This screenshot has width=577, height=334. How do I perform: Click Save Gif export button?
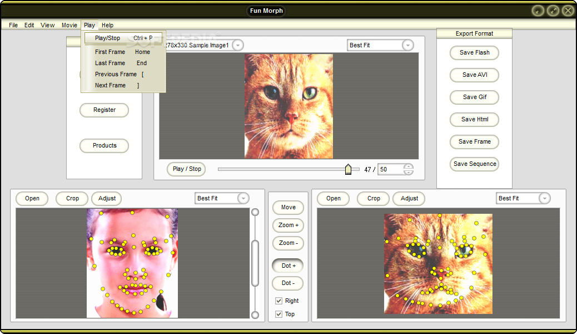(474, 97)
